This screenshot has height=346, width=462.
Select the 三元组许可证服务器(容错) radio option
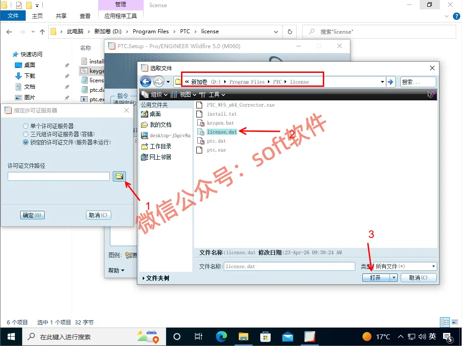pos(59,134)
